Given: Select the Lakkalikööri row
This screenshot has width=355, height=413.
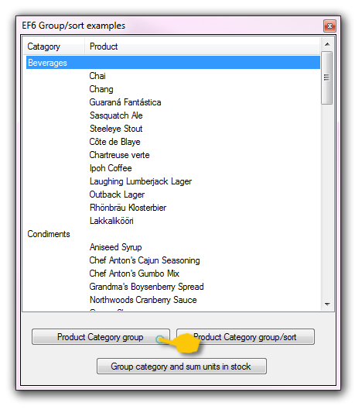Looking at the screenshot, I should 173,221.
